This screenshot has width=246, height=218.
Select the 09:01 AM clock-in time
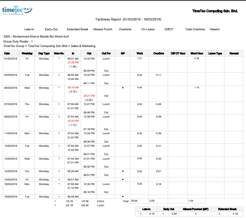pyautogui.click(x=73, y=180)
